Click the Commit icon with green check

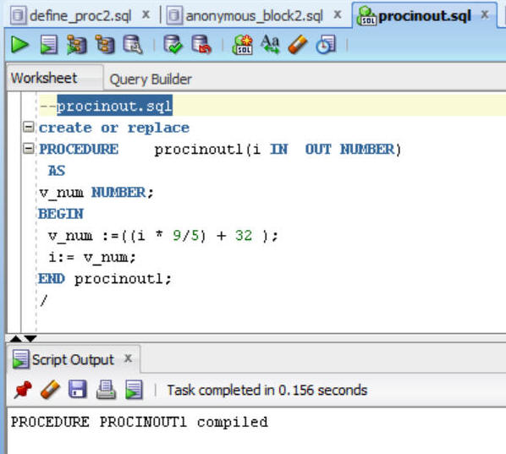[173, 45]
